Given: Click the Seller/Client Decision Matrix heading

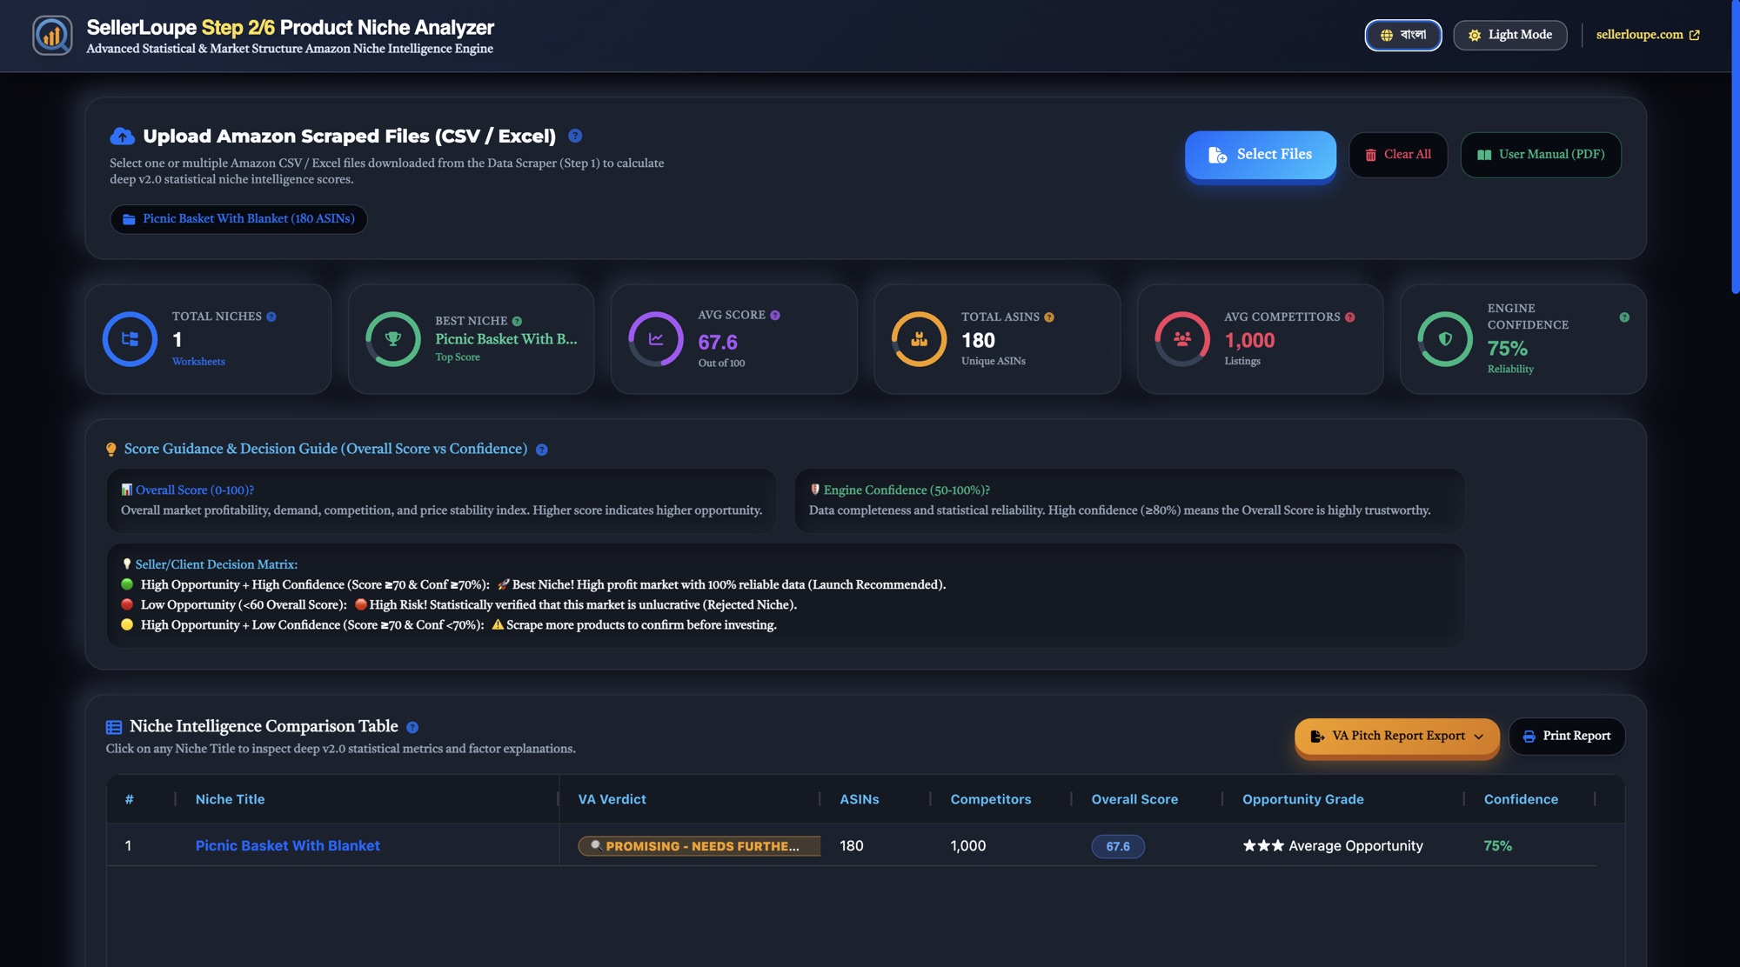Looking at the screenshot, I should [x=210, y=565].
